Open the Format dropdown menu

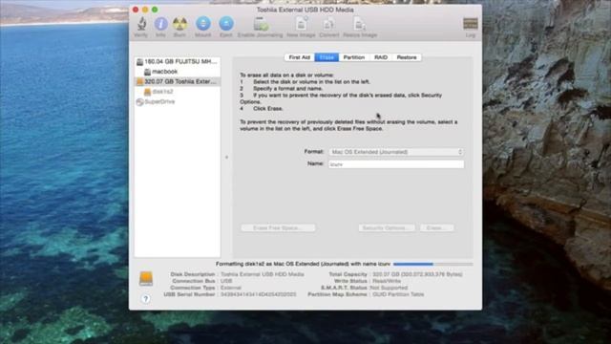[396, 152]
